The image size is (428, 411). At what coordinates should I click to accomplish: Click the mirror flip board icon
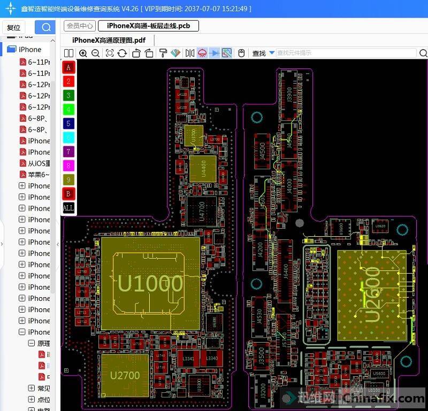(189, 53)
